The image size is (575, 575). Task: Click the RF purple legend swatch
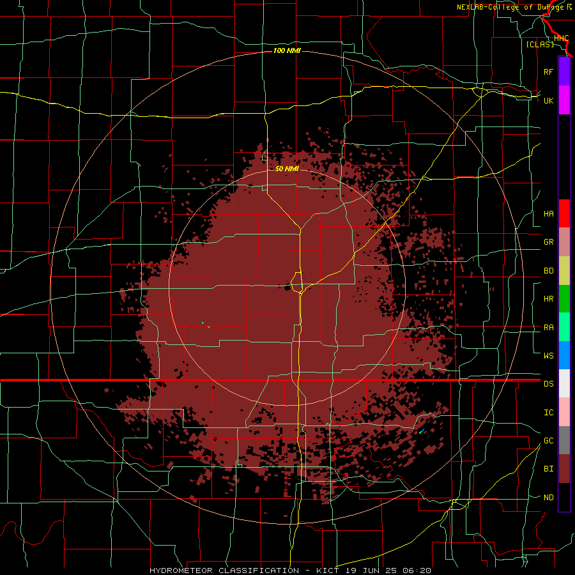564,72
